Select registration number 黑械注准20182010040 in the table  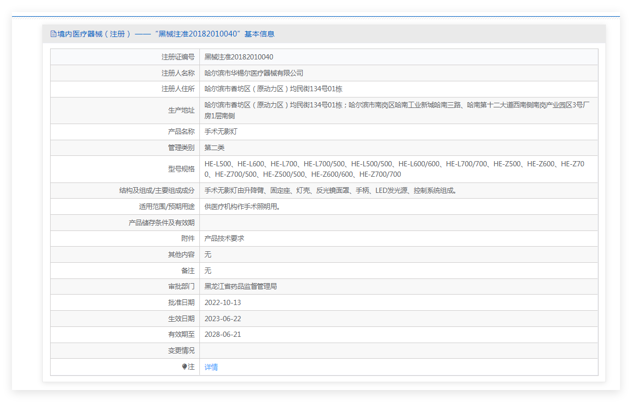coord(239,57)
